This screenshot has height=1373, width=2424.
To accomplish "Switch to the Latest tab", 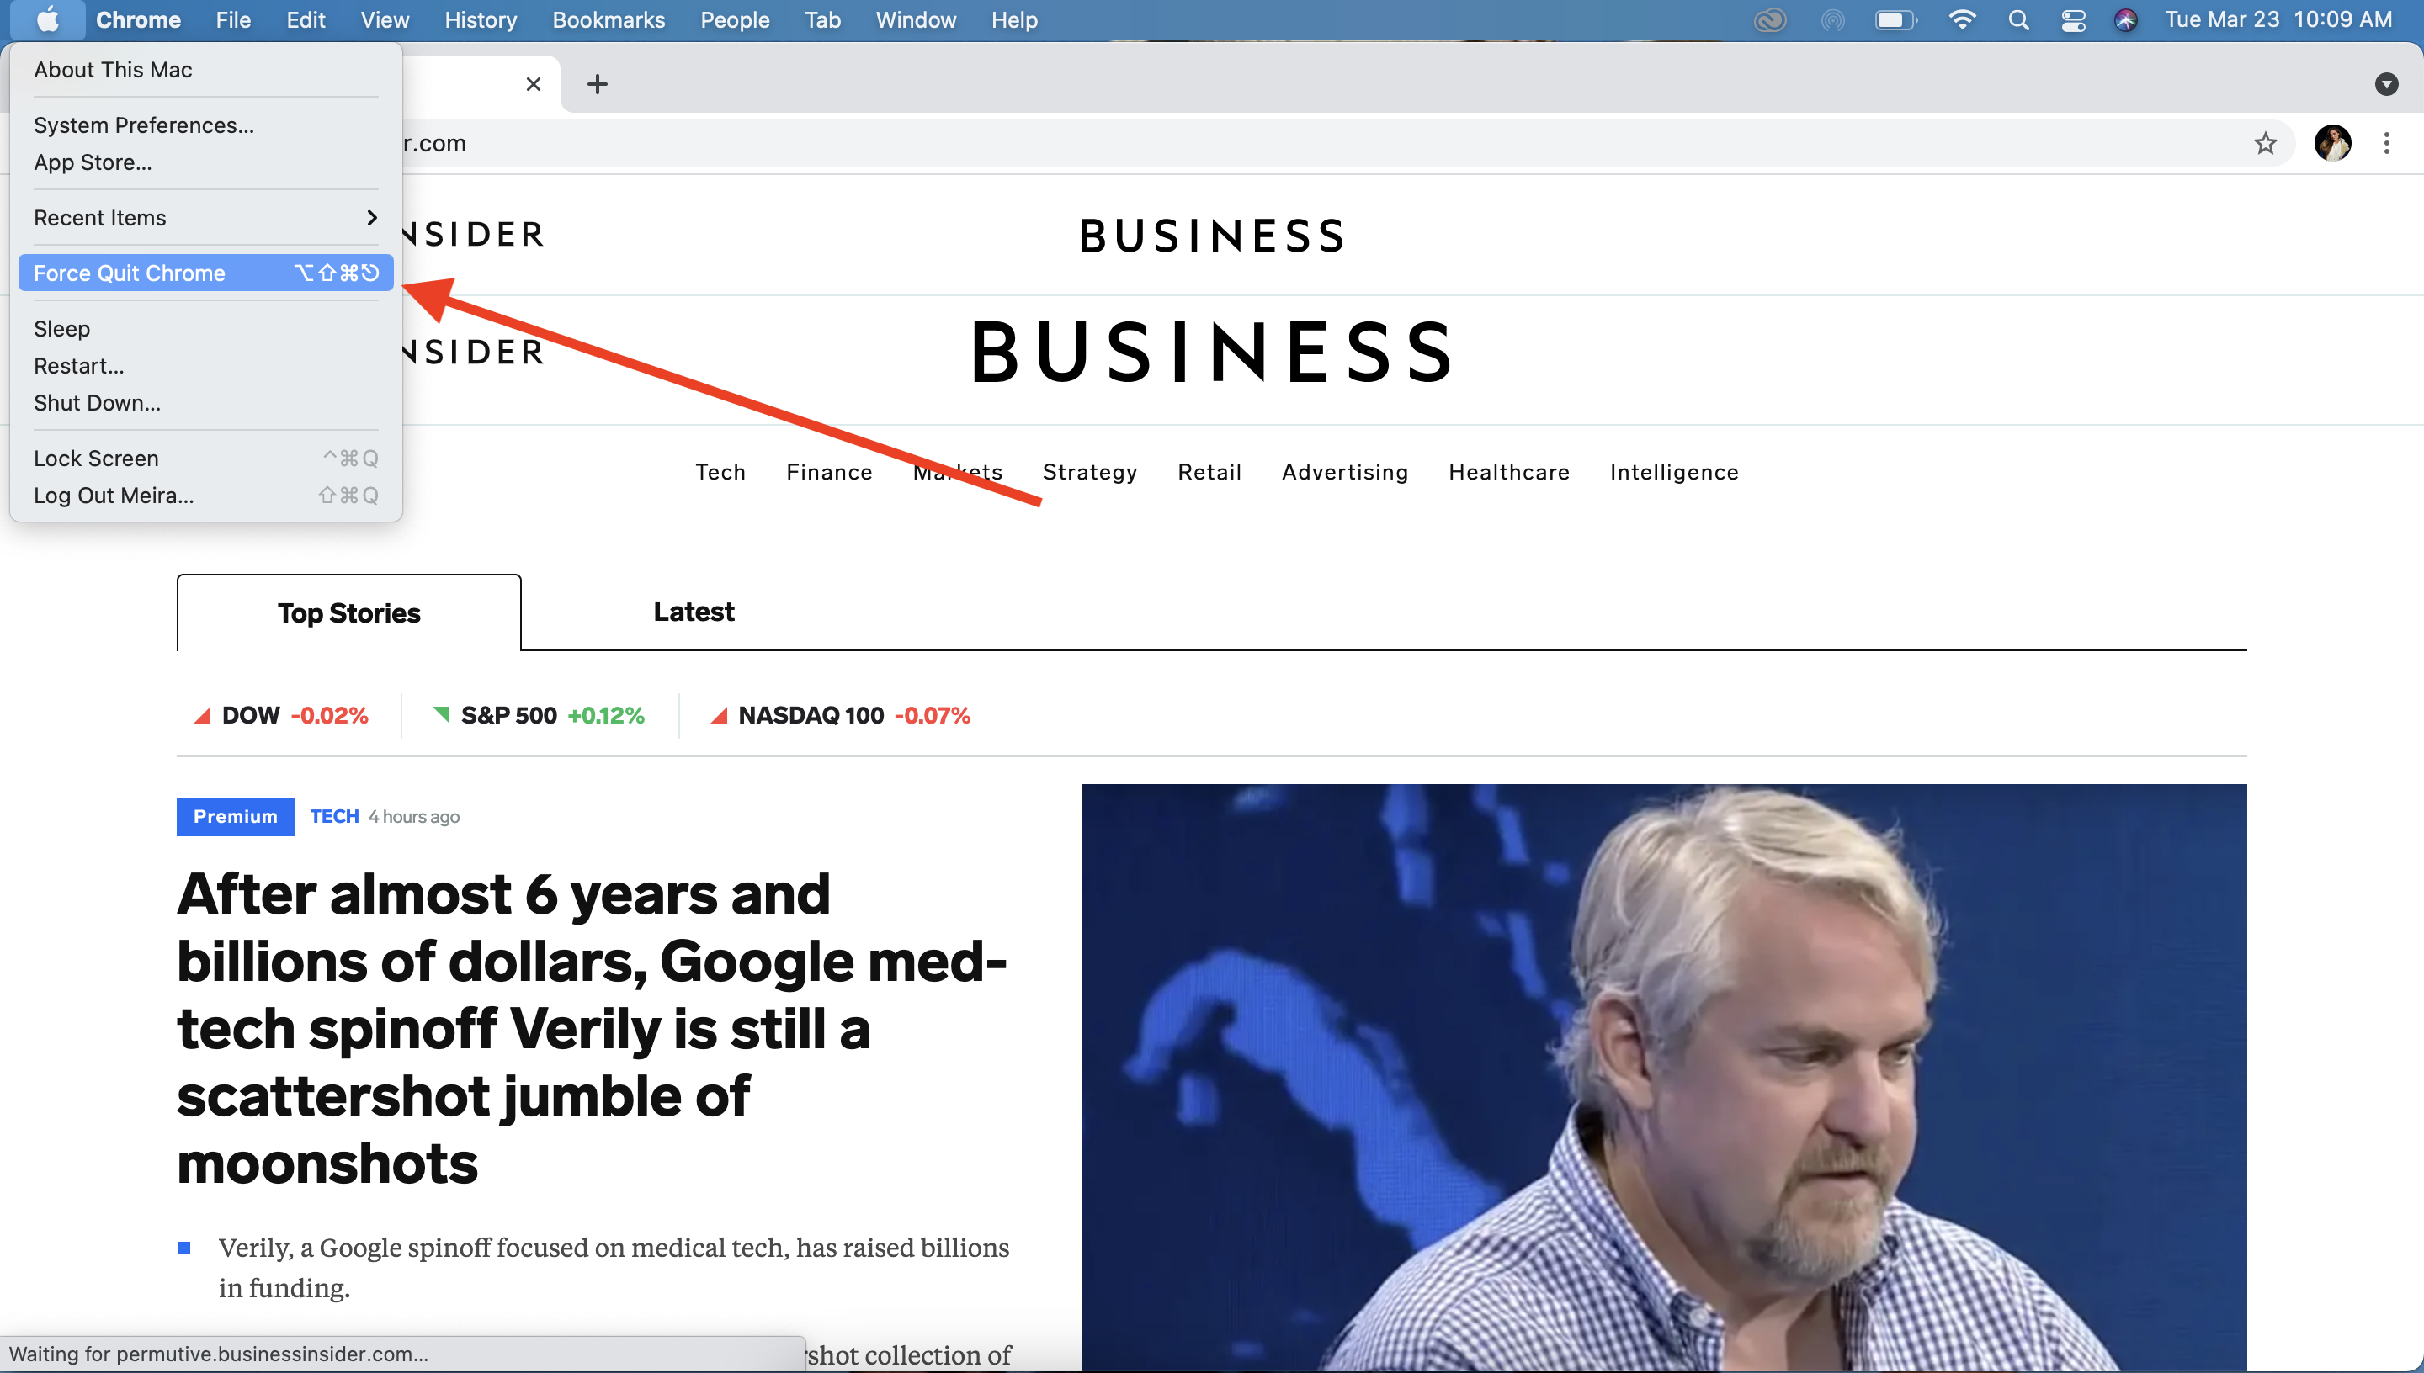I will pos(694,612).
